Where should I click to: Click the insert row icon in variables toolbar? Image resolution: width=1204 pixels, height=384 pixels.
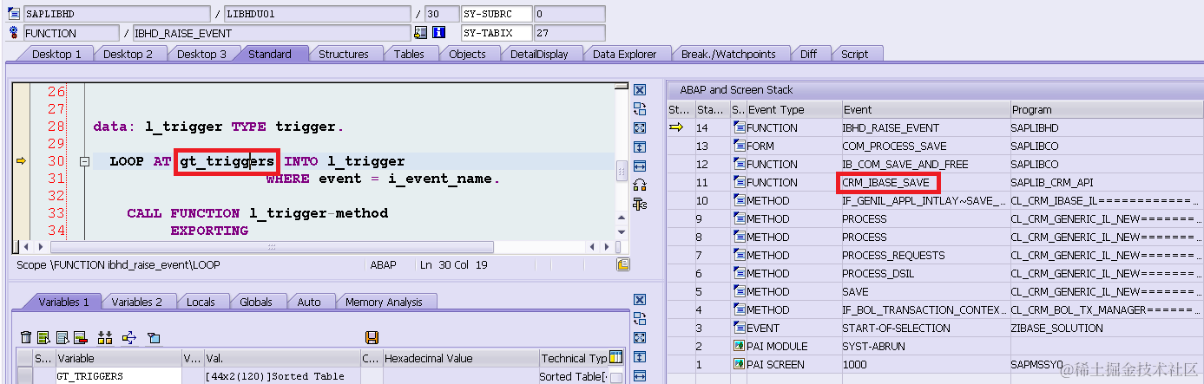(x=44, y=337)
